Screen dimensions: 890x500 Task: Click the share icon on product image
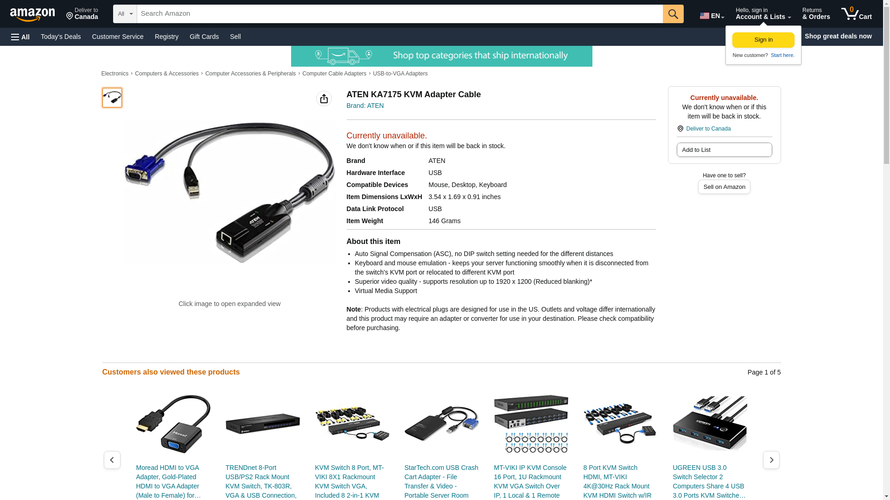coord(324,99)
